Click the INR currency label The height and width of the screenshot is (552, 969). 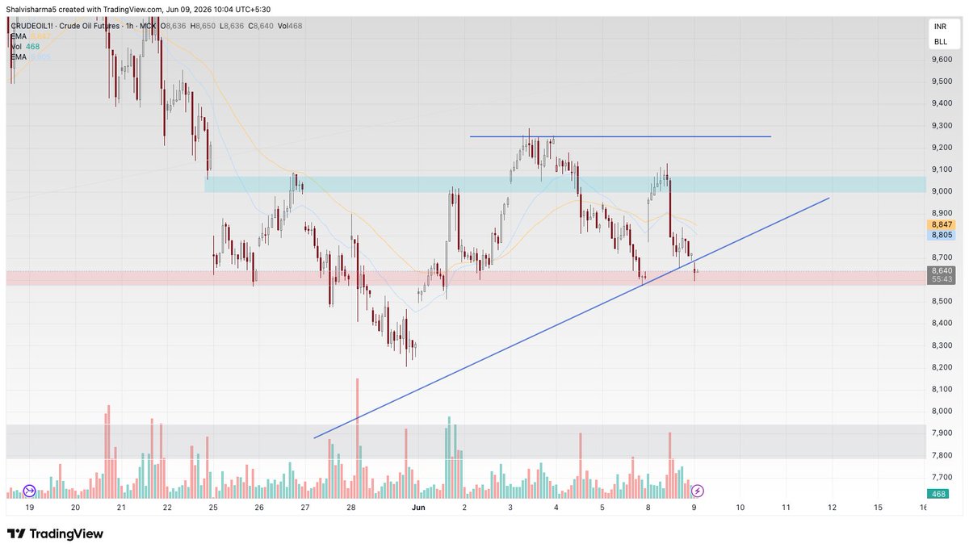coord(941,27)
